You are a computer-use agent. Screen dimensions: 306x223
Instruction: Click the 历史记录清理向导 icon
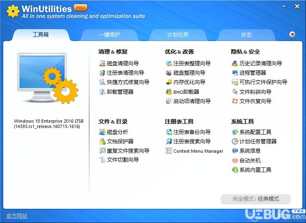tap(235, 63)
